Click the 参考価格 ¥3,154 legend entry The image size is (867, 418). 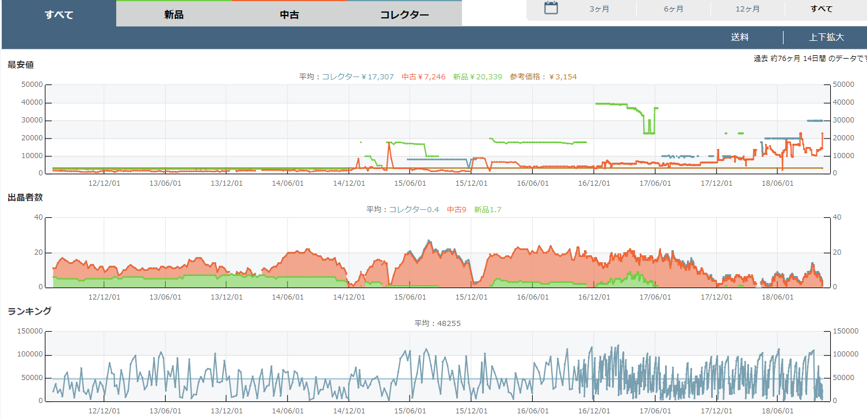coord(543,76)
